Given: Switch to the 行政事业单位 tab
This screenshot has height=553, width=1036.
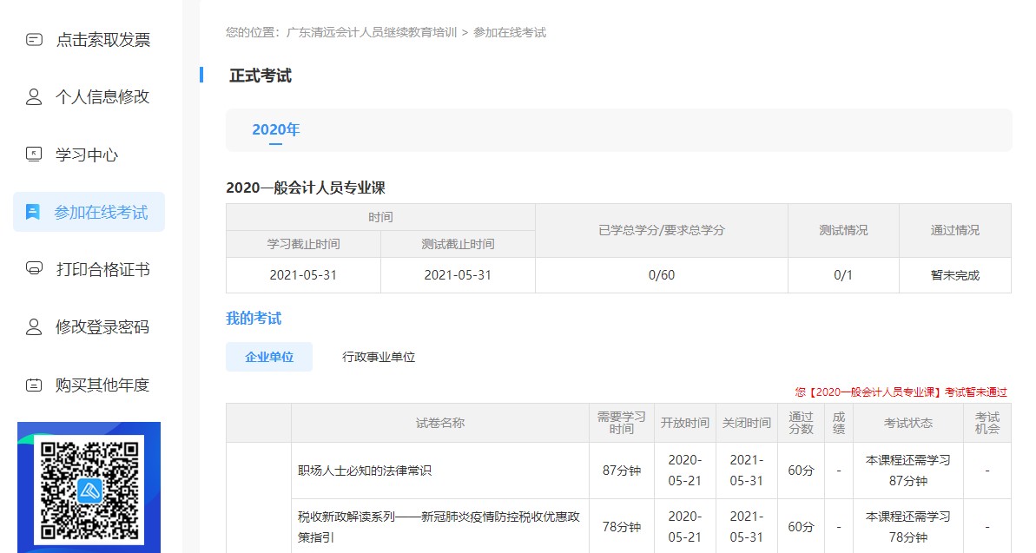Looking at the screenshot, I should pyautogui.click(x=377, y=356).
